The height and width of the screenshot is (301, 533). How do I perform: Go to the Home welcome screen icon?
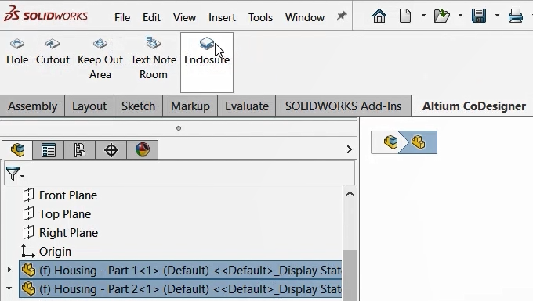(379, 16)
